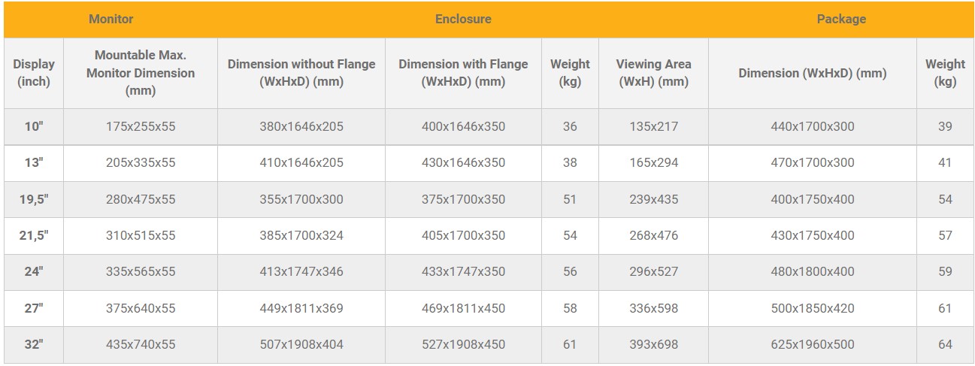
Task: Select the Display (inch) column header
Action: click(x=34, y=73)
